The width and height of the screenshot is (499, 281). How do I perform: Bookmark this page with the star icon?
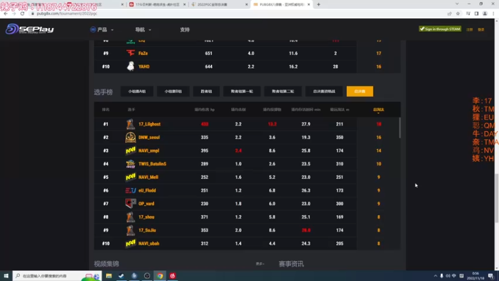point(458,14)
